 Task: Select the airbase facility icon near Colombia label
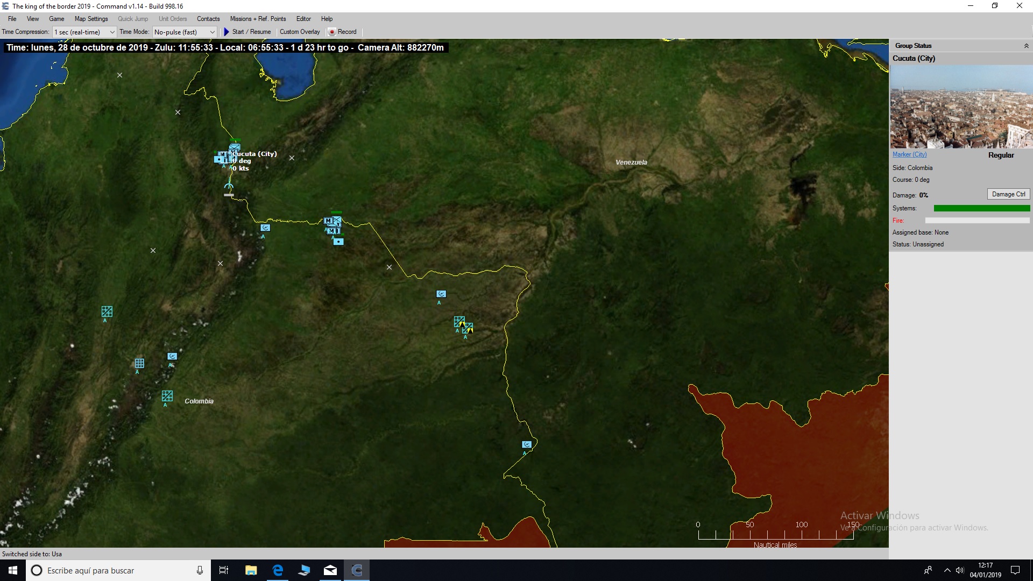pos(167,397)
